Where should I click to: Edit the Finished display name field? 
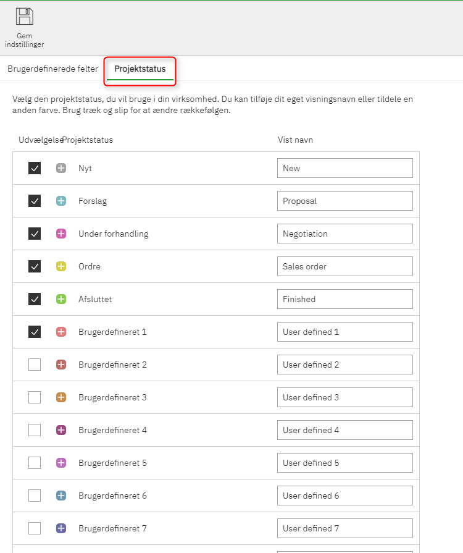tap(344, 299)
